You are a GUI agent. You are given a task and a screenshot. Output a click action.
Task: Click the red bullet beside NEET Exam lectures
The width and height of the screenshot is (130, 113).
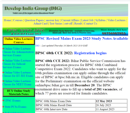(x=3, y=81)
